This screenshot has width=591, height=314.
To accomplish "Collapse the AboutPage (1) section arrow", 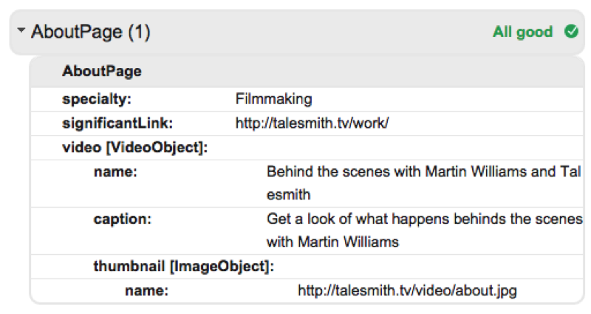I will click(21, 30).
